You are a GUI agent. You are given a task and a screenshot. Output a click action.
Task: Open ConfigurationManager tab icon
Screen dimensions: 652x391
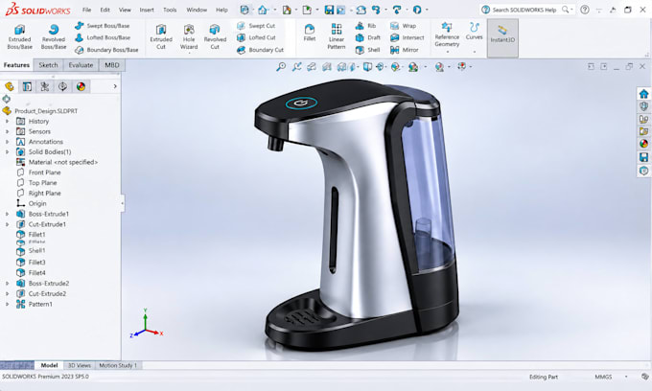(45, 86)
